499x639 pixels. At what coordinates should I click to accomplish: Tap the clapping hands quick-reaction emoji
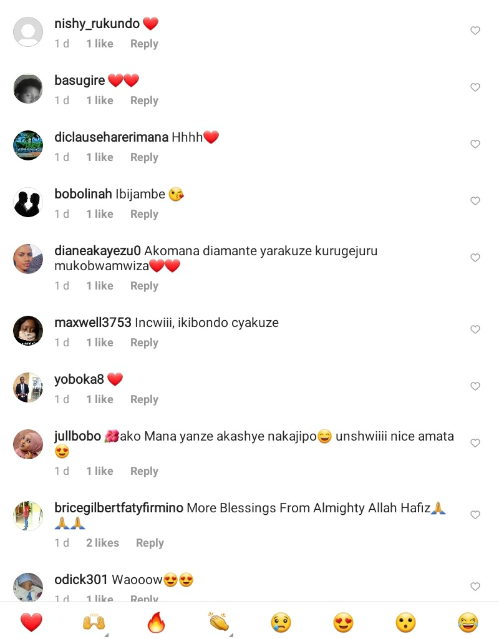click(x=218, y=622)
